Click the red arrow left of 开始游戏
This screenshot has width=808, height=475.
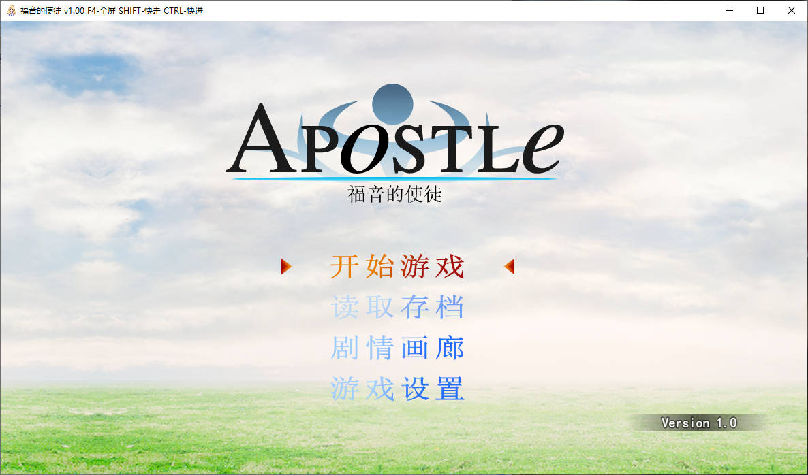click(x=286, y=267)
